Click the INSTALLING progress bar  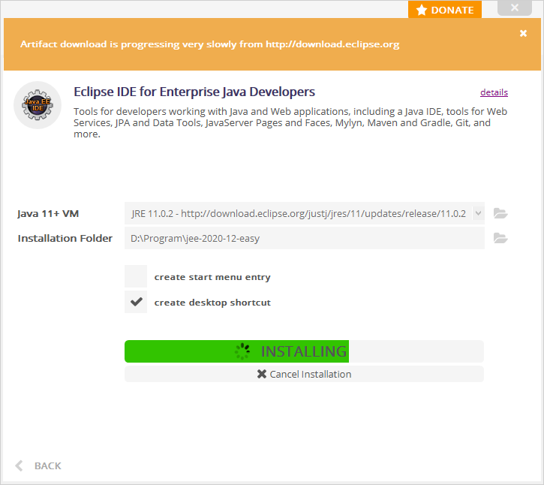(304, 351)
